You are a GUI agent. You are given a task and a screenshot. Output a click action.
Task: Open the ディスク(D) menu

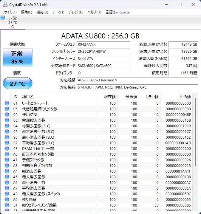[76, 12]
